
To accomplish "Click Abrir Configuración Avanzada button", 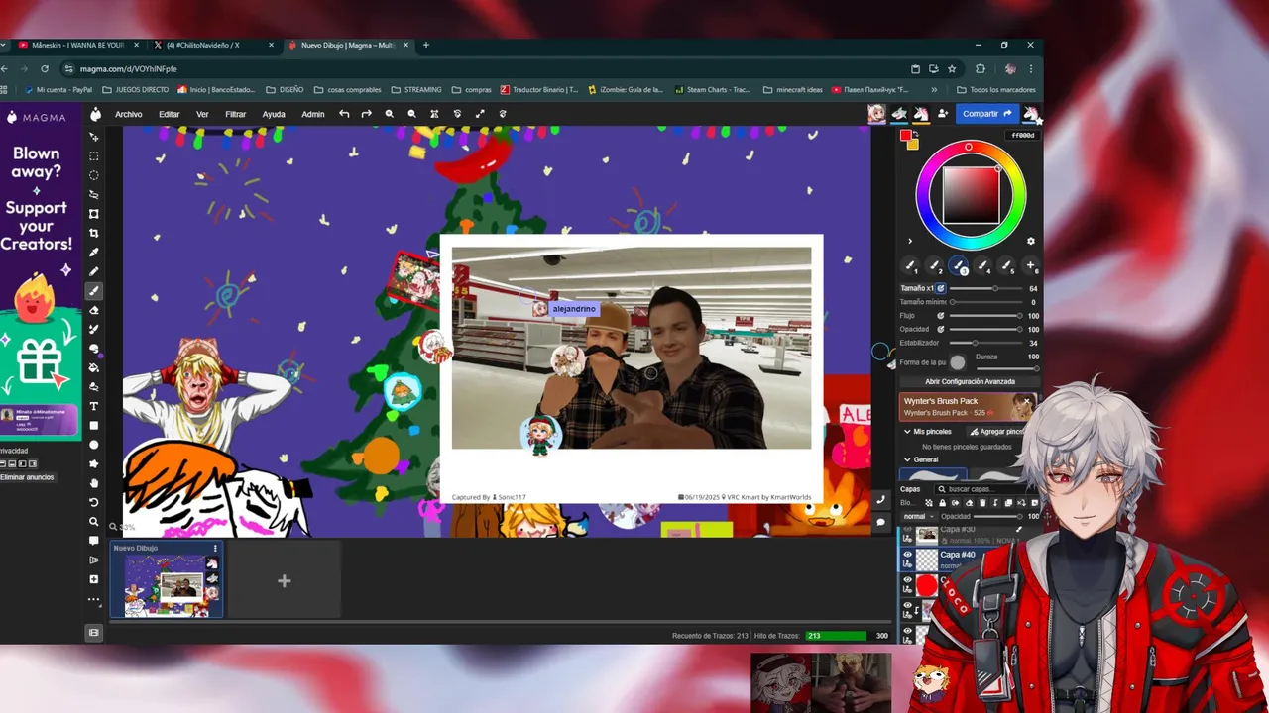I will tap(970, 381).
